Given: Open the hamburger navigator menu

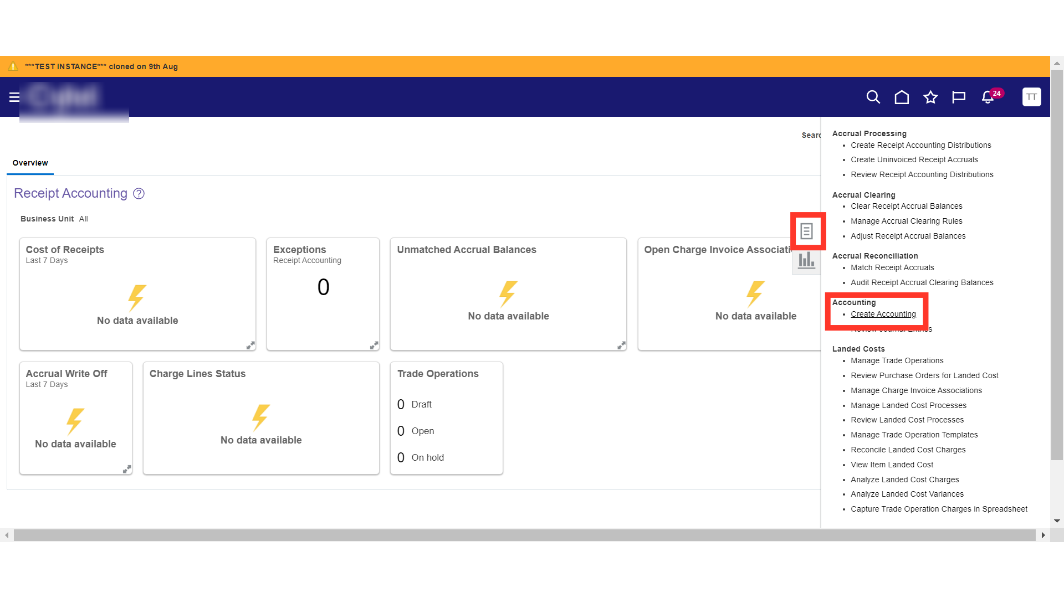Looking at the screenshot, I should click(x=14, y=97).
